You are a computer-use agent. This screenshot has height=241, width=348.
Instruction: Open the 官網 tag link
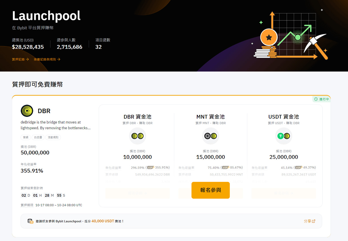click(26, 137)
